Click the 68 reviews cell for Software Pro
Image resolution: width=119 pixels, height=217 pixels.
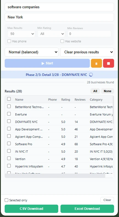76,144
